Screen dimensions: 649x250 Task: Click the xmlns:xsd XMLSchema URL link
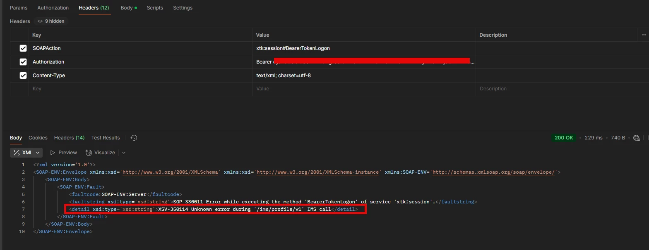click(170, 172)
